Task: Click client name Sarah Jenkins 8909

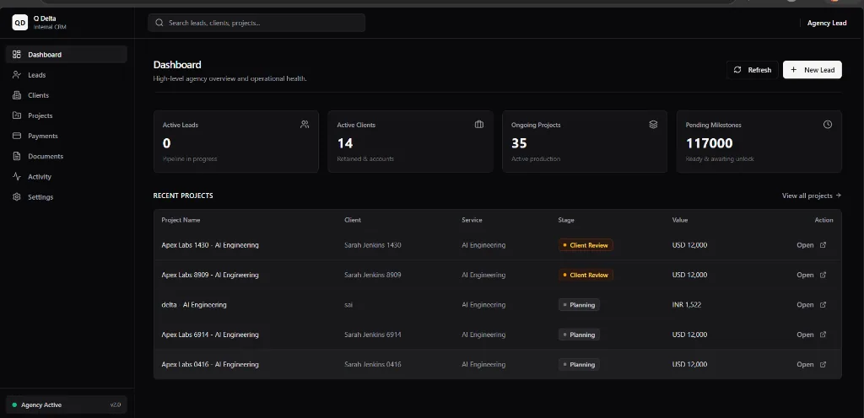Action: click(372, 275)
